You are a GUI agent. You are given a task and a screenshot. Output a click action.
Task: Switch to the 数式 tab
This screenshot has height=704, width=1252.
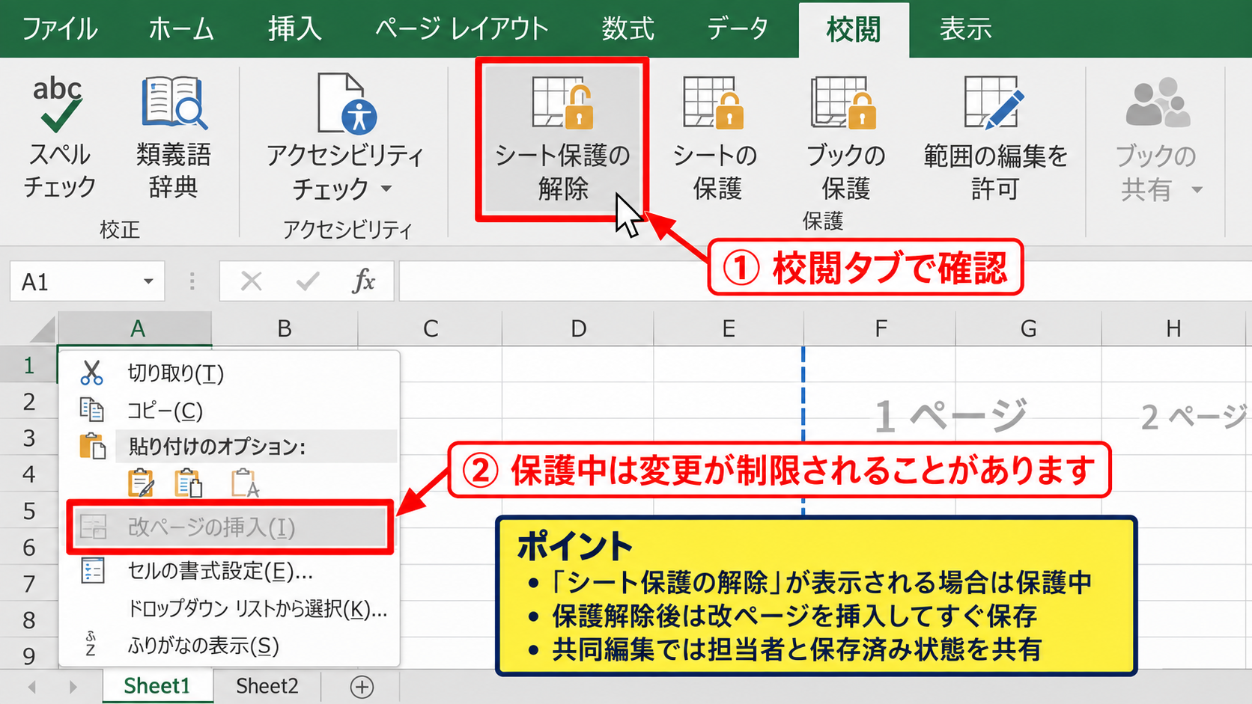tap(627, 29)
